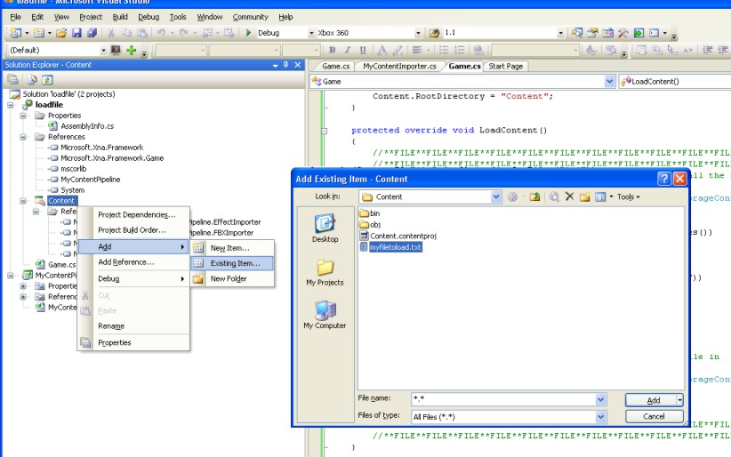Collapse the loadfile project node

(x=11, y=105)
